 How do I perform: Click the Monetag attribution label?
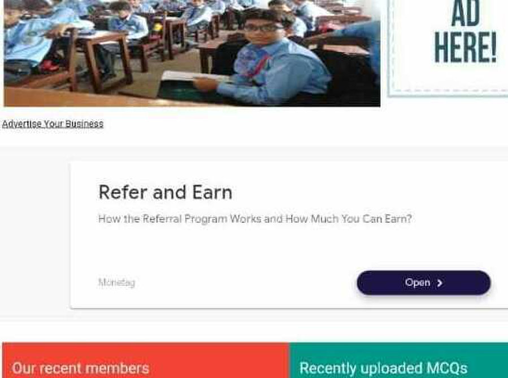116,282
